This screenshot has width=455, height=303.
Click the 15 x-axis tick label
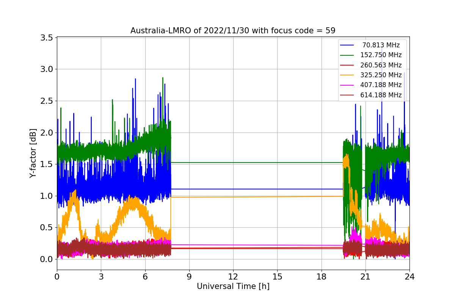[277, 277]
